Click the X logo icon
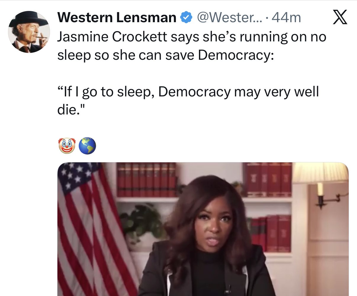This screenshot has height=296, width=357. click(x=340, y=17)
